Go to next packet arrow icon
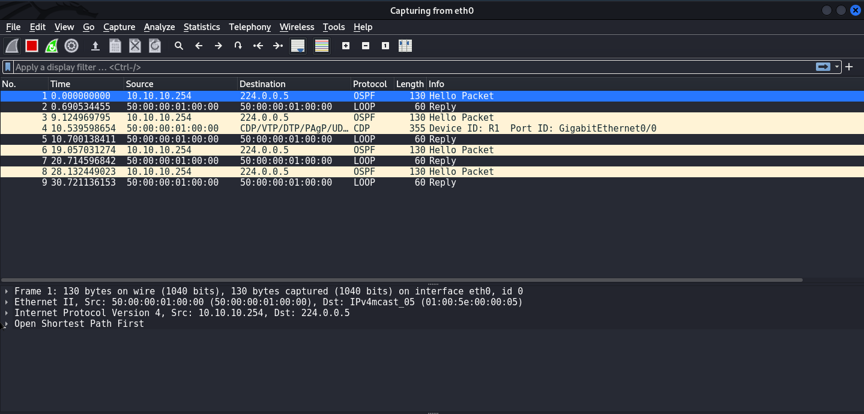The height and width of the screenshot is (414, 864). pos(219,46)
